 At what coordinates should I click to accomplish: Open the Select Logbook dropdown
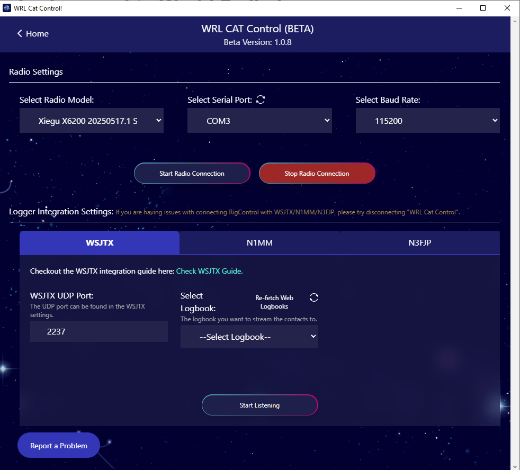(249, 337)
